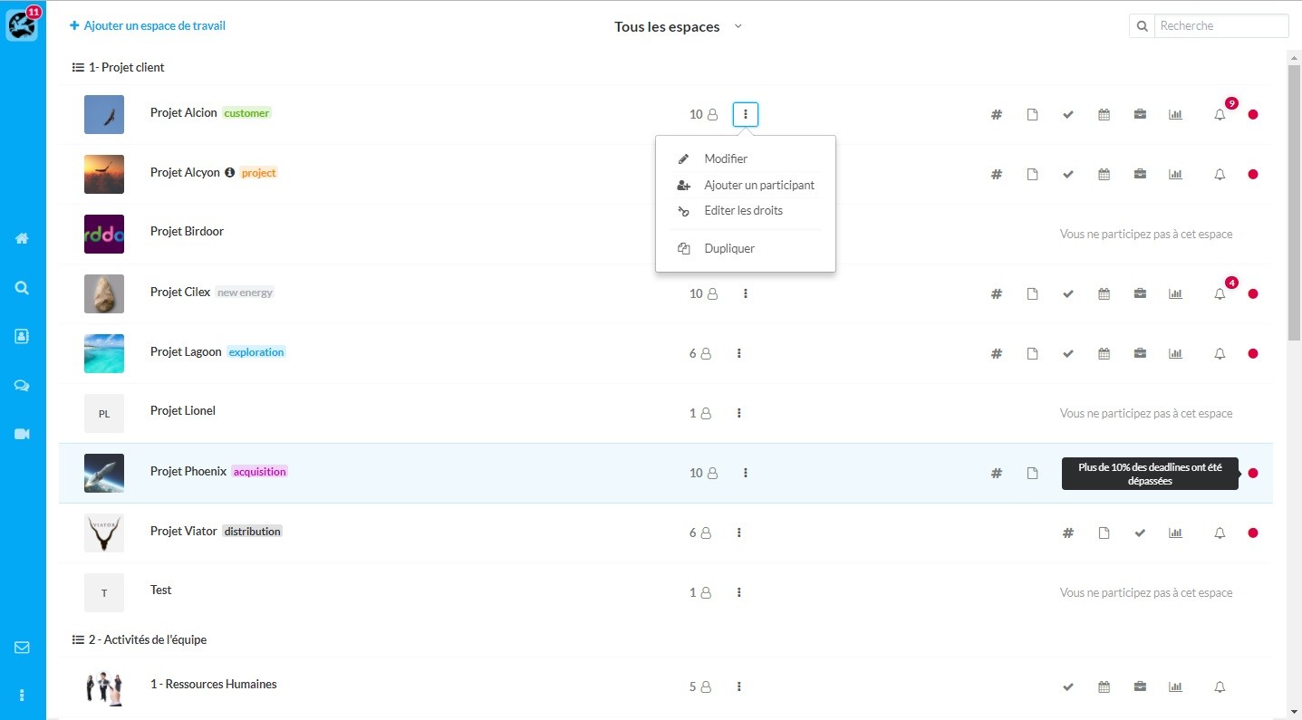Open the three-dot menu for Projet Lionel

coord(739,413)
